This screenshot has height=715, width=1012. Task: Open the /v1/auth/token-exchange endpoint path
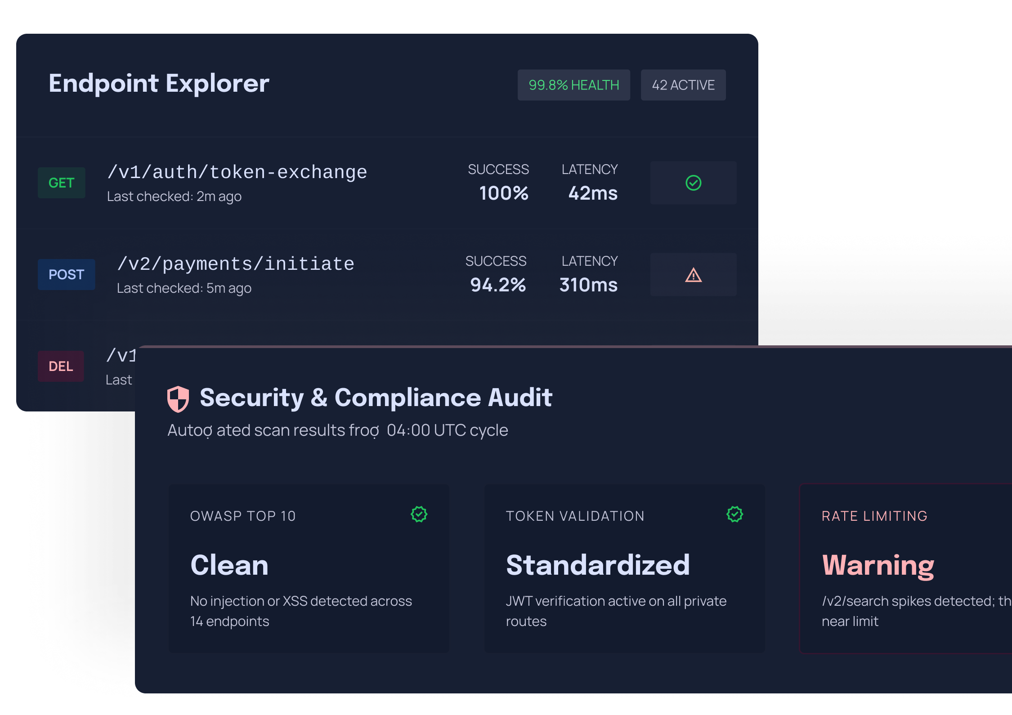[x=237, y=172]
